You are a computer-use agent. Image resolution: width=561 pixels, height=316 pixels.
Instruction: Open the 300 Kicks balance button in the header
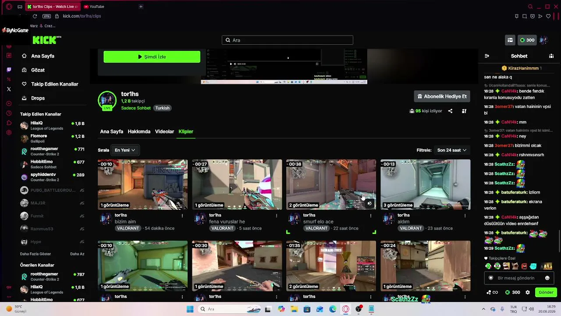527,40
